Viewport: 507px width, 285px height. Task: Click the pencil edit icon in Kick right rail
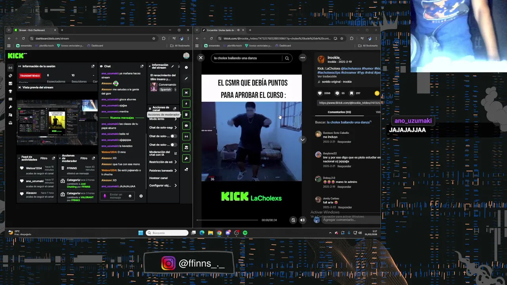186,78
